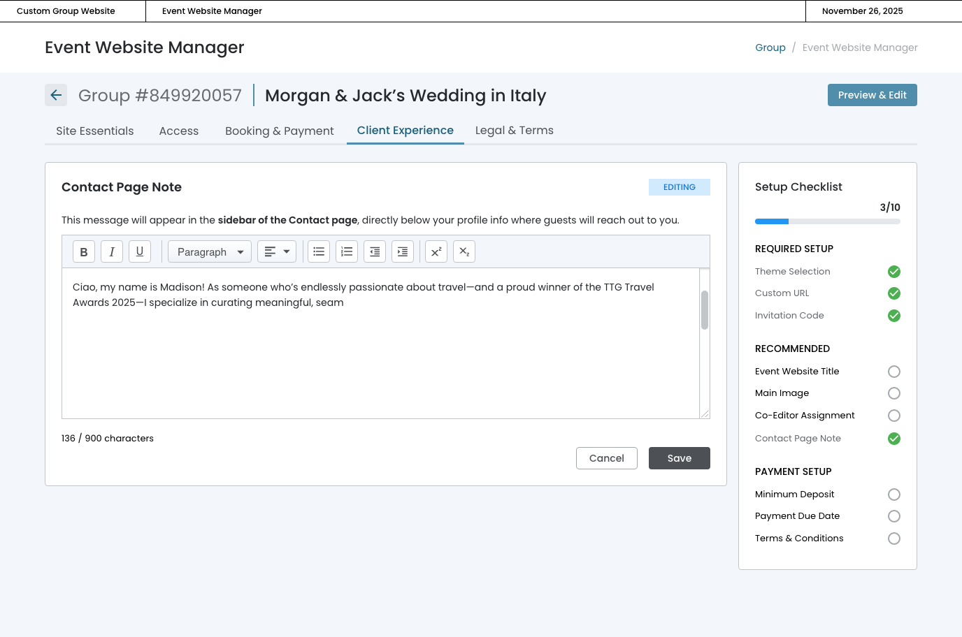Toggle the Contact Page Note checkmark
Viewport: 962px width, 637px height.
tap(893, 439)
